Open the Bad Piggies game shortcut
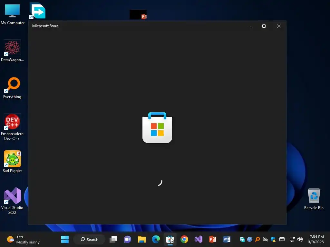Screen dimensions: 330x247 click(x=12, y=161)
